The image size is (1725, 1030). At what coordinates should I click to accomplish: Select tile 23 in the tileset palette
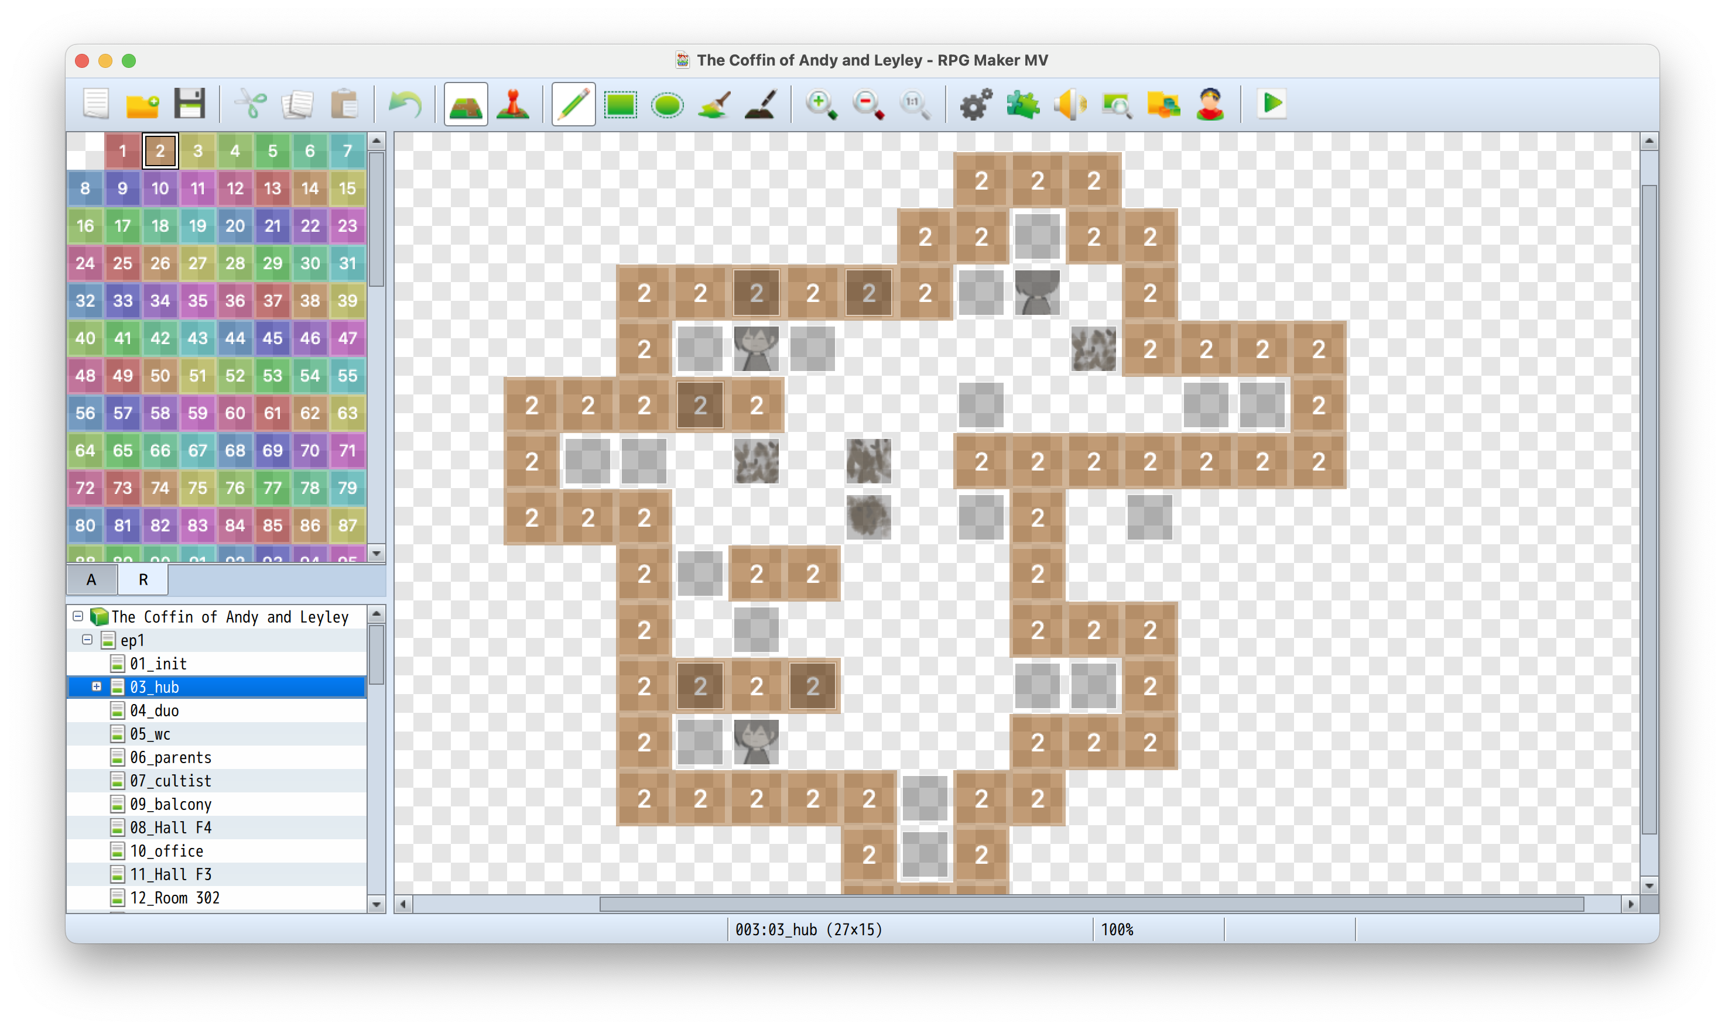coord(347,225)
